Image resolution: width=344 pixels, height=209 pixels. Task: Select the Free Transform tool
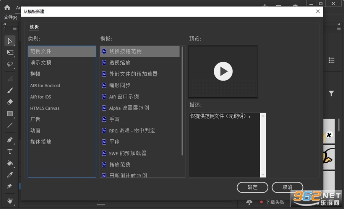tap(10, 52)
